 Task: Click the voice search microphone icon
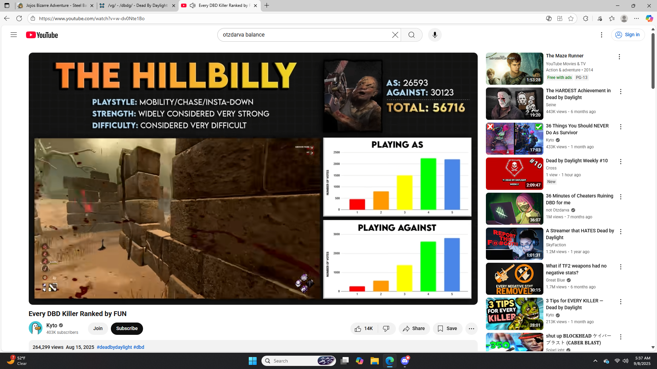pyautogui.click(x=435, y=35)
